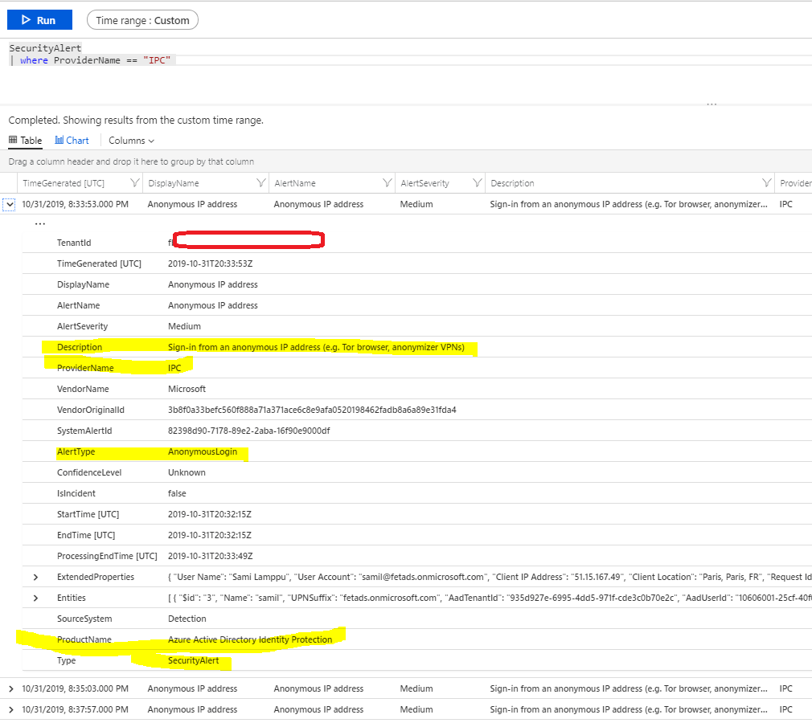
Task: Open the Time range Custom picker
Action: pyautogui.click(x=142, y=20)
